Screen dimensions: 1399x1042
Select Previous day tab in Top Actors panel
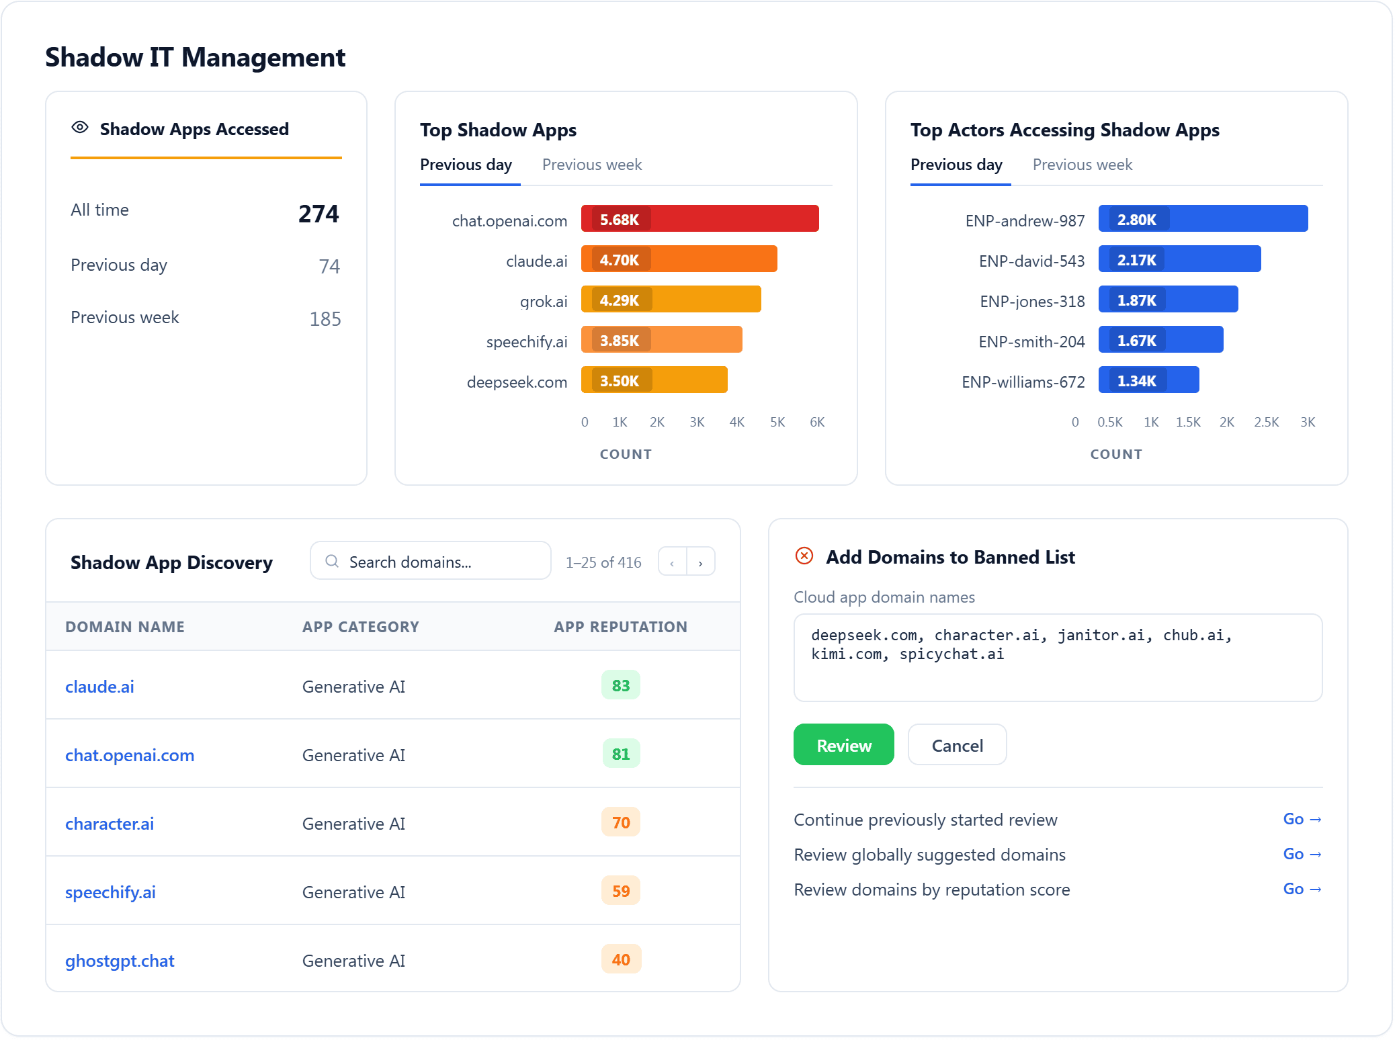coord(957,165)
